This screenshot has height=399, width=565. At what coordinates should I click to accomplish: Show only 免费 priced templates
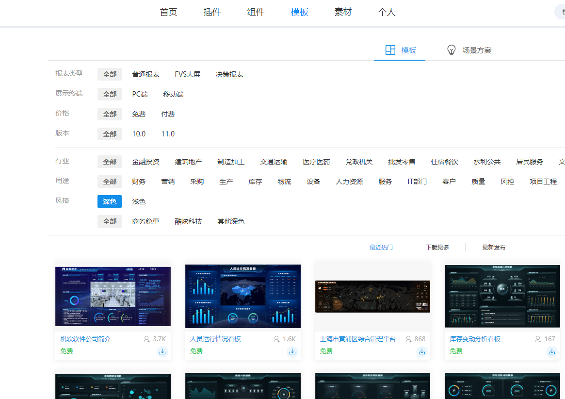139,114
